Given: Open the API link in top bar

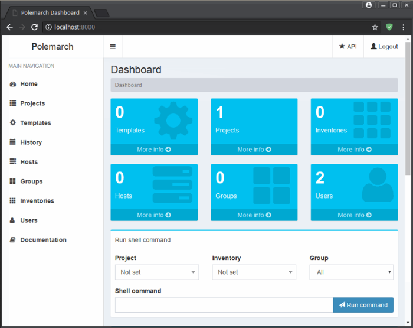Looking at the screenshot, I should pos(348,47).
